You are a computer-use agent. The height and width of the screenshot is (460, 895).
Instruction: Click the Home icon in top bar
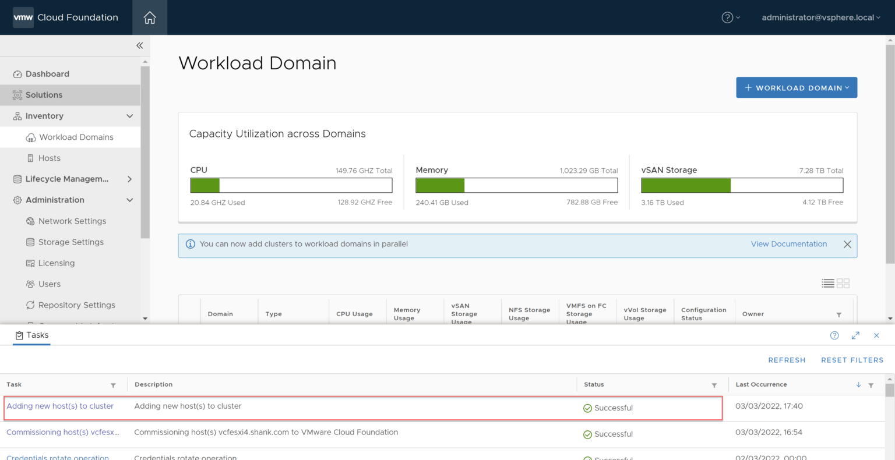point(150,17)
